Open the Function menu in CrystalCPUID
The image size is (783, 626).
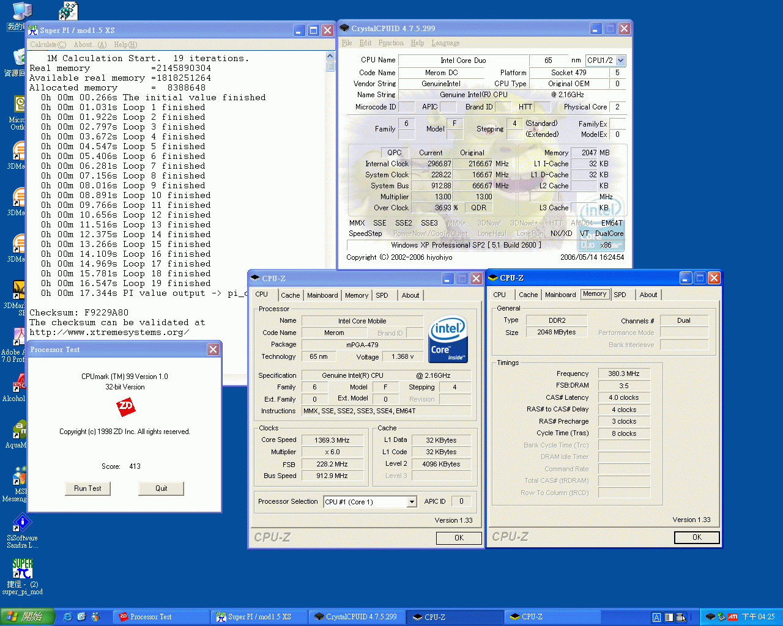(391, 43)
